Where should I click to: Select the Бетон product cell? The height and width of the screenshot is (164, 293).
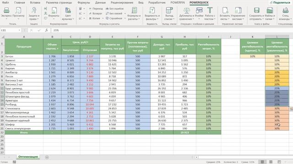(24, 56)
